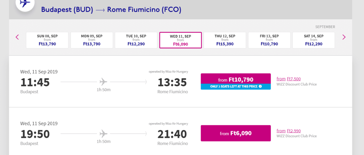Viewport: 364px width, 155px height.
Task: Select Fri 13 Sep date tab
Action: (x=269, y=40)
